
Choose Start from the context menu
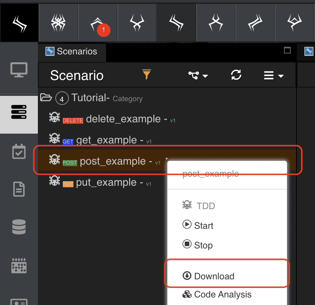(198, 225)
